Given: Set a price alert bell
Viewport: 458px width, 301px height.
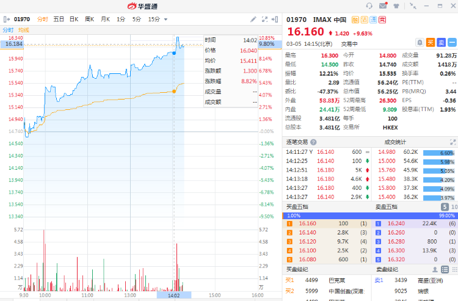Looking at the screenshot, I should [420, 43].
